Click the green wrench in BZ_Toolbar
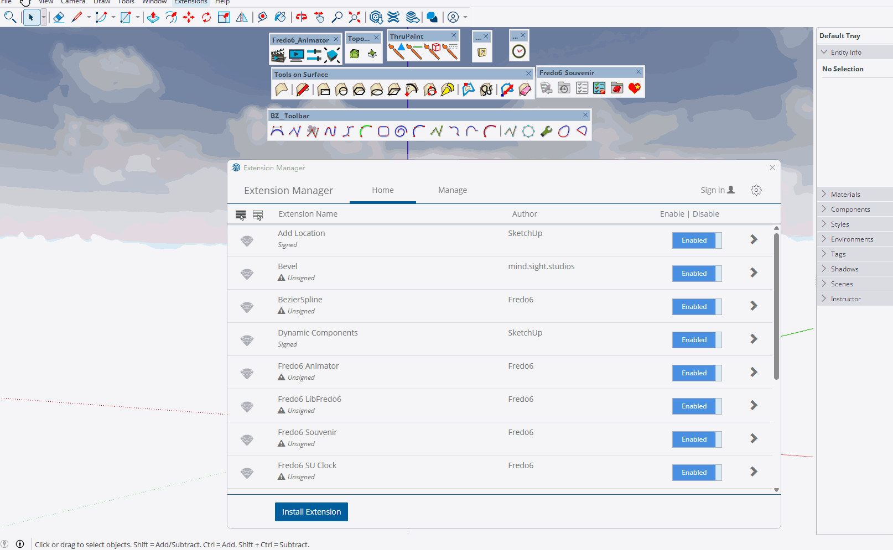 click(546, 132)
